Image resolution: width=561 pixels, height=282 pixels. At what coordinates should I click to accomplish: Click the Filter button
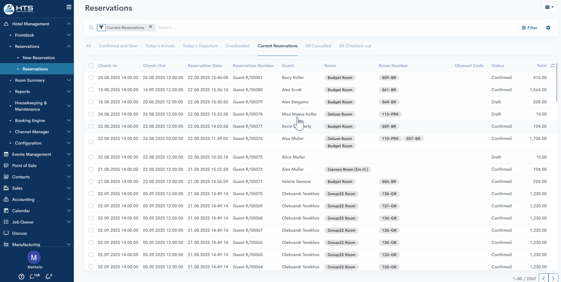point(530,28)
